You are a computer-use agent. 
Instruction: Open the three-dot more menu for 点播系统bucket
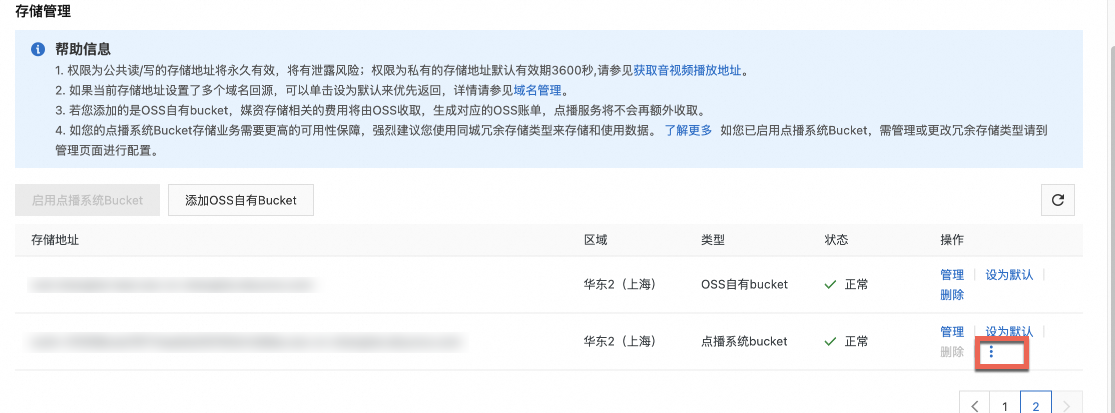[991, 352]
